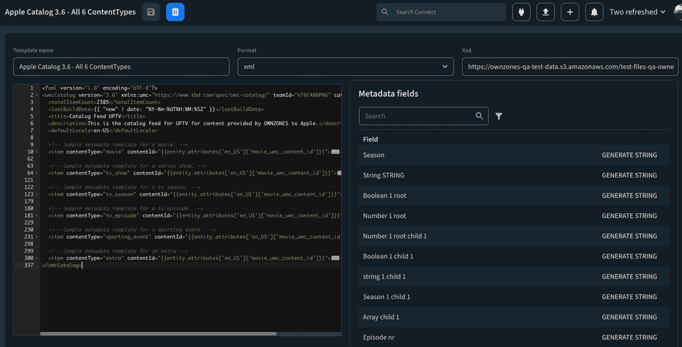This screenshot has width=682, height=347.
Task: Click the magnifier in the metadata search box
Action: pyautogui.click(x=479, y=116)
